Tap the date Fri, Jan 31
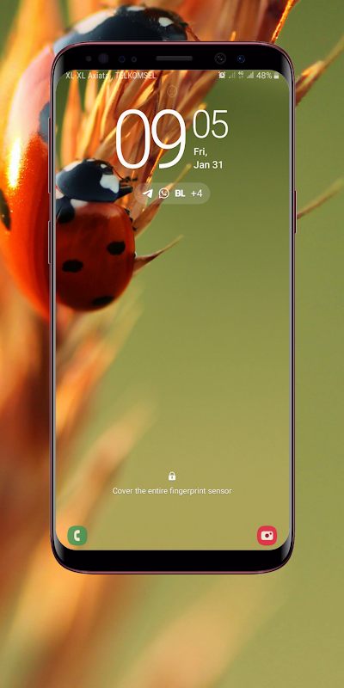Viewport: 344px width, 688px height. 208,158
